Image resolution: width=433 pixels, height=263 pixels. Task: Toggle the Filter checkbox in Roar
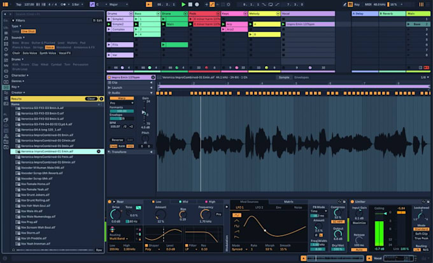tap(187, 245)
